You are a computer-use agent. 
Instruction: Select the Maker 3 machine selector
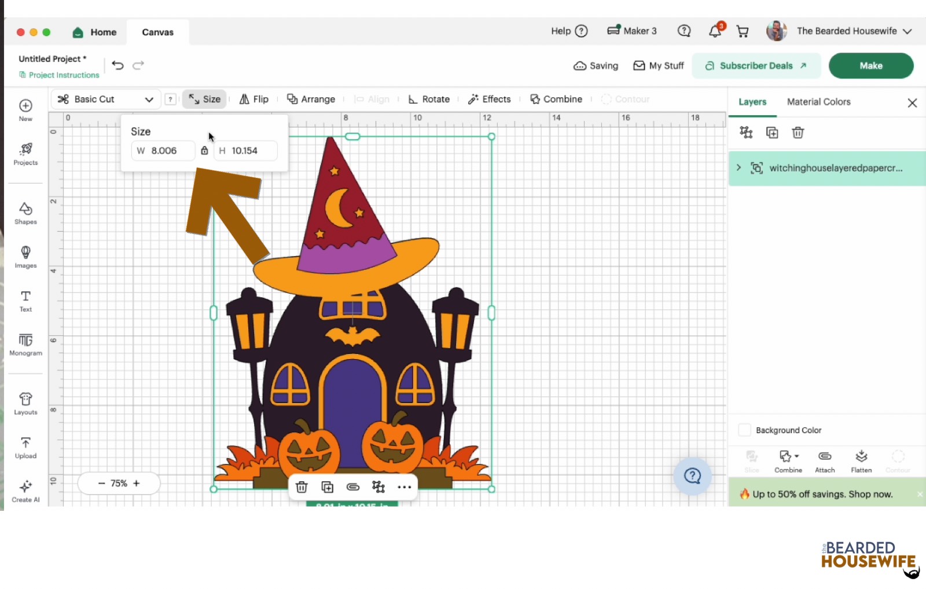[632, 31]
